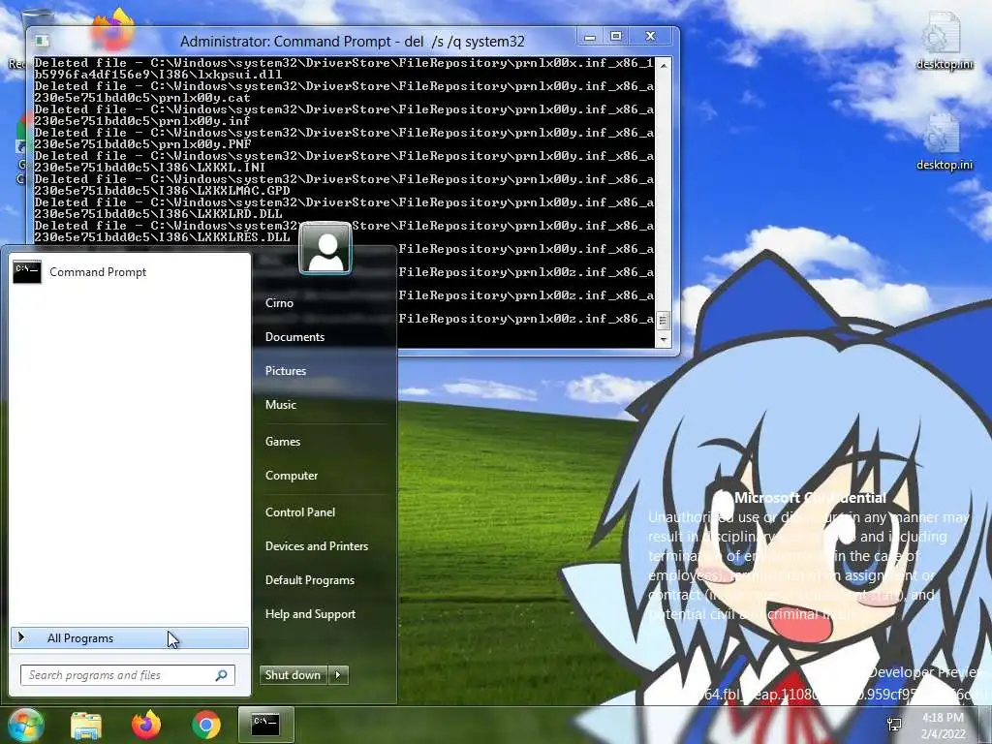992x744 pixels.
Task: Click the 'prnlx00y.cat' output line
Action: coord(142,98)
